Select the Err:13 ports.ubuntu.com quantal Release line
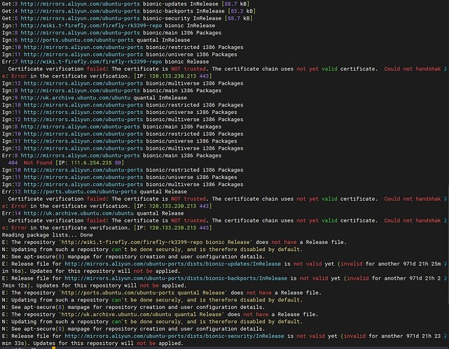449x349 pixels. tap(94, 192)
